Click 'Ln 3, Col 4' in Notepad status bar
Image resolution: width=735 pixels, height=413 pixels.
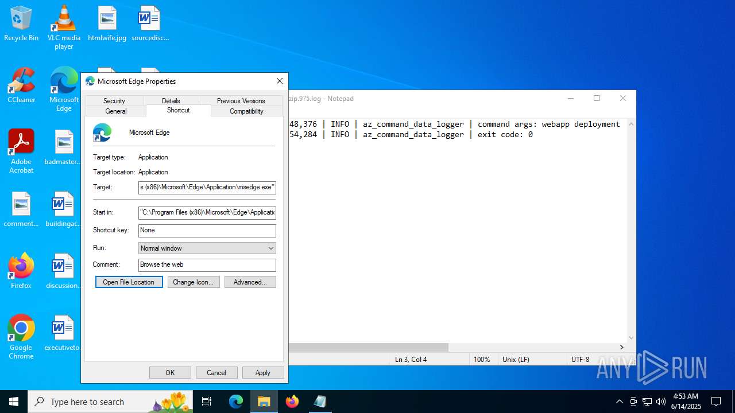coord(411,360)
